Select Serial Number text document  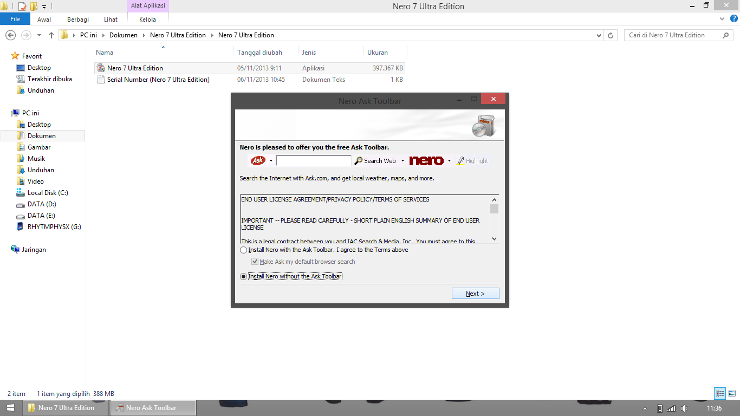[x=249, y=80]
